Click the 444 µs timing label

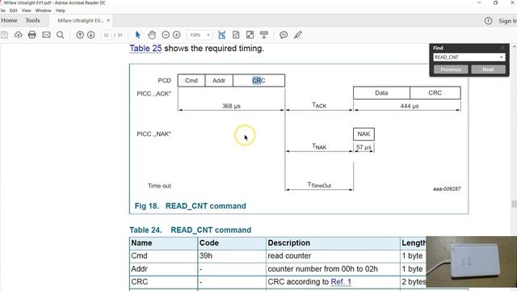coord(410,106)
